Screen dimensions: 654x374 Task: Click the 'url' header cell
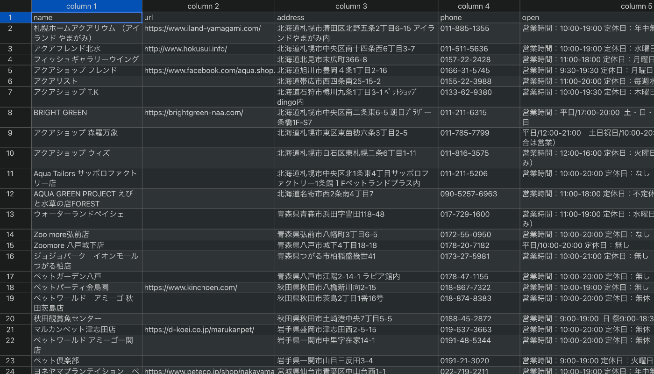tap(208, 18)
